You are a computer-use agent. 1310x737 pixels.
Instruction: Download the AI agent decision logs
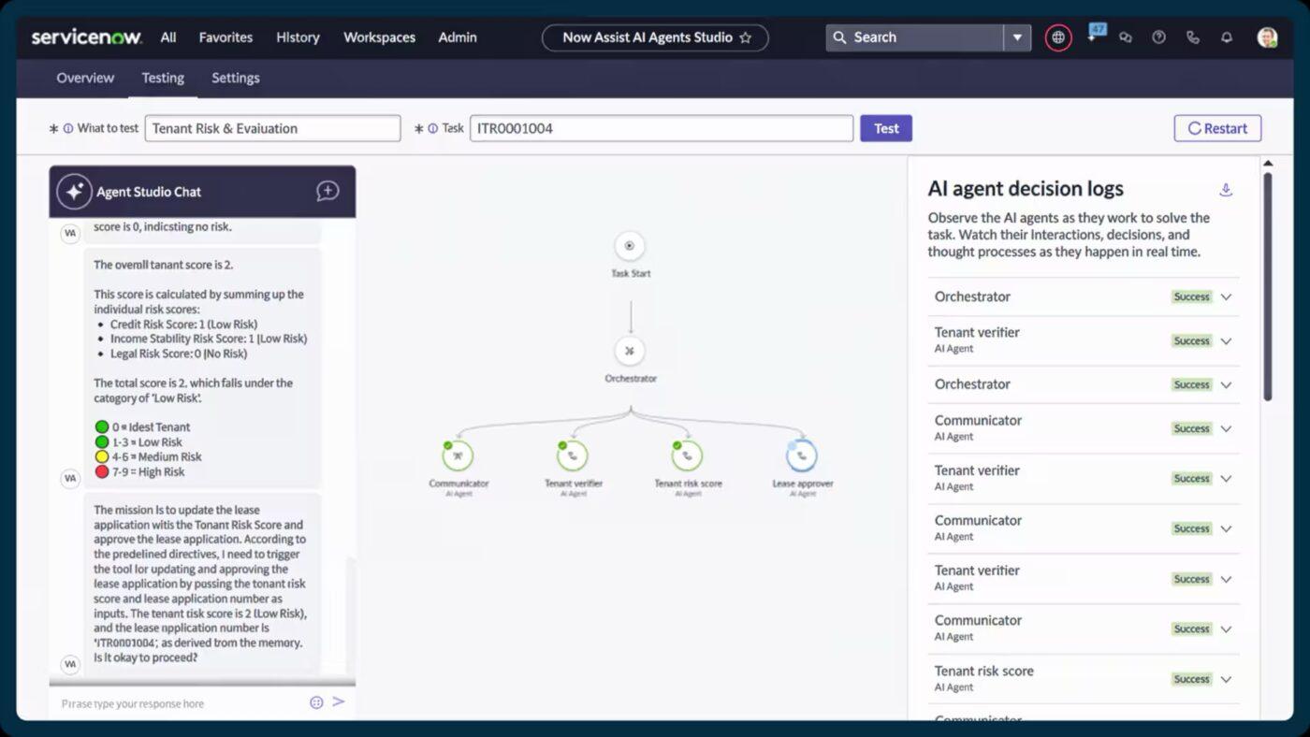tap(1226, 189)
